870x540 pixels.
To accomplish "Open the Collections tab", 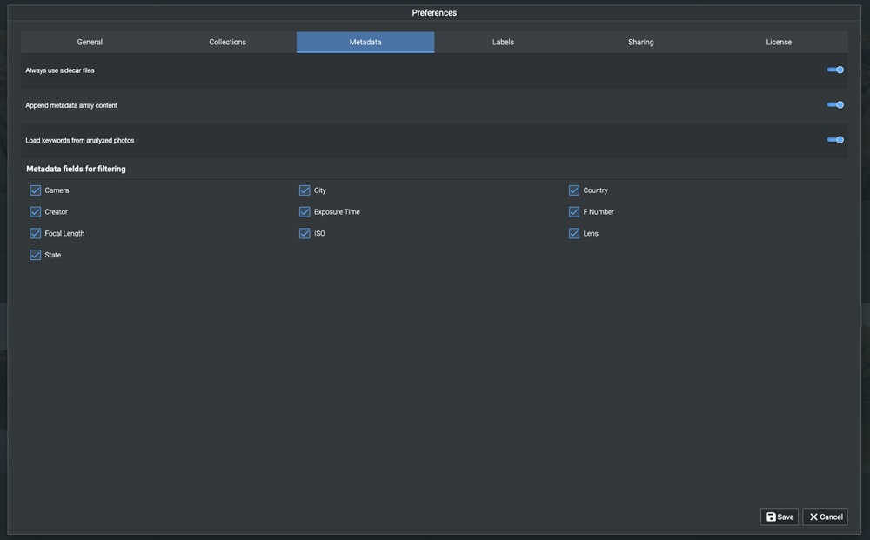I will (227, 42).
